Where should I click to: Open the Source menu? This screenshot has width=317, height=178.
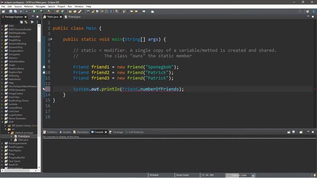coord(18,6)
